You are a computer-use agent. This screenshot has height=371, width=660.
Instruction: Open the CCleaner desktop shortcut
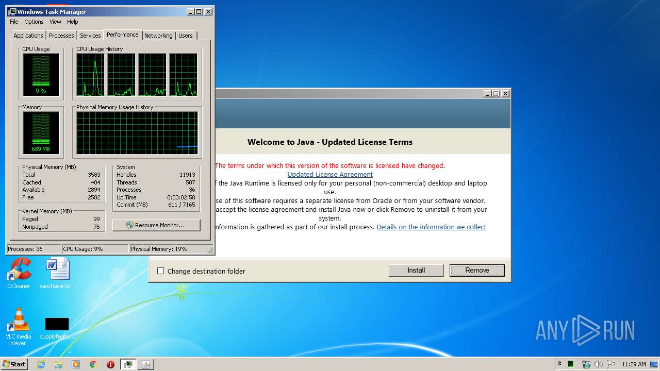coord(19,273)
